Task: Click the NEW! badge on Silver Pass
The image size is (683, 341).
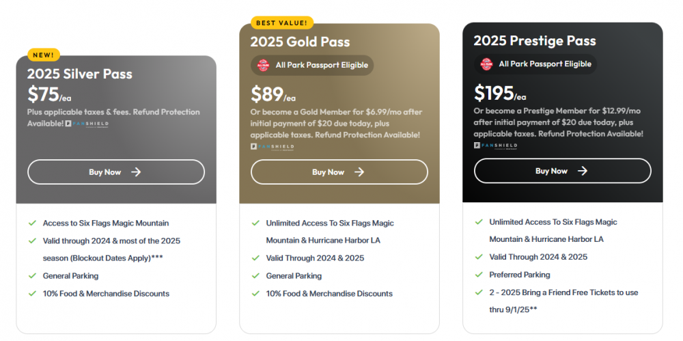Action: click(44, 55)
